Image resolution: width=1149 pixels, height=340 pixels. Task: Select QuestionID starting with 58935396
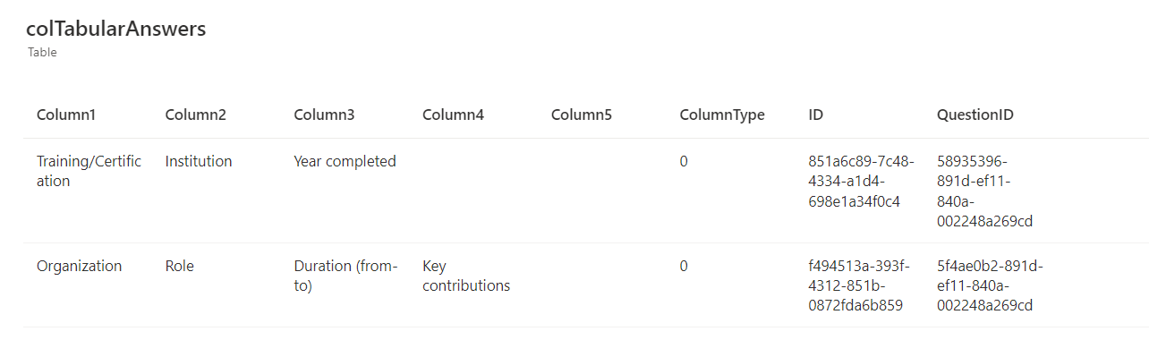point(985,191)
